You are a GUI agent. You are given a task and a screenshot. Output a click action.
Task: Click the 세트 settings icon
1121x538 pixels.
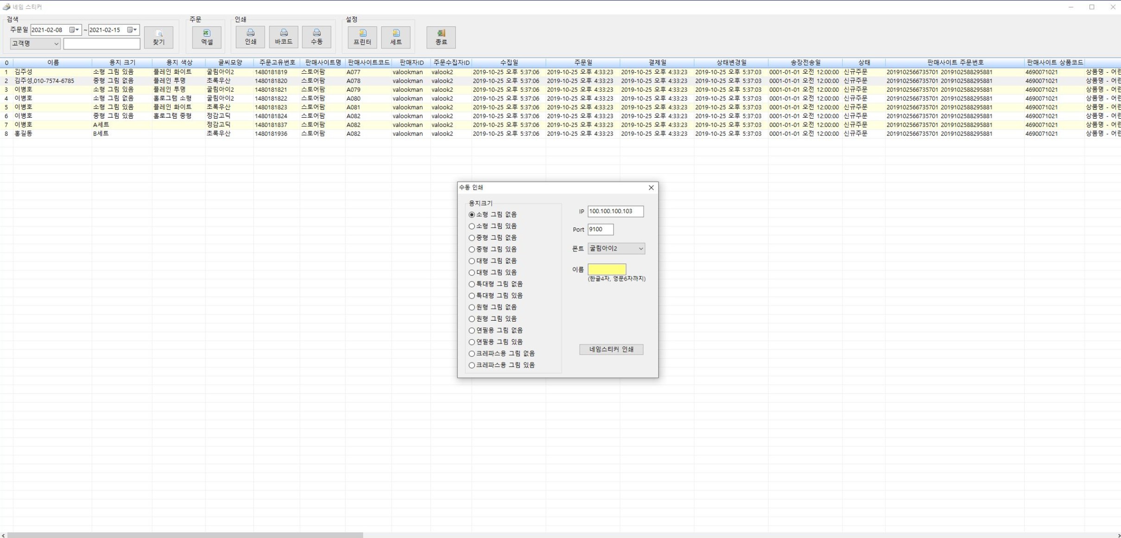(396, 37)
